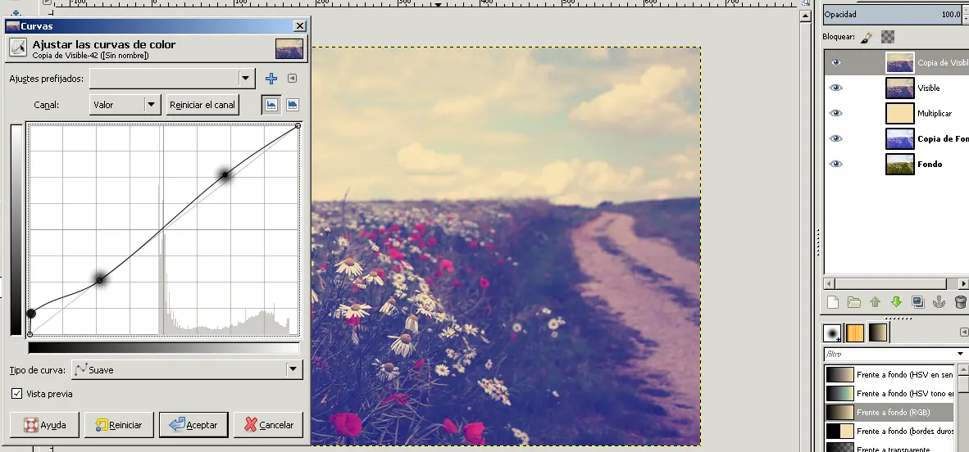The image size is (969, 452).
Task: Choose Frente a fondo (HSV tono) gradient
Action: tap(890, 393)
